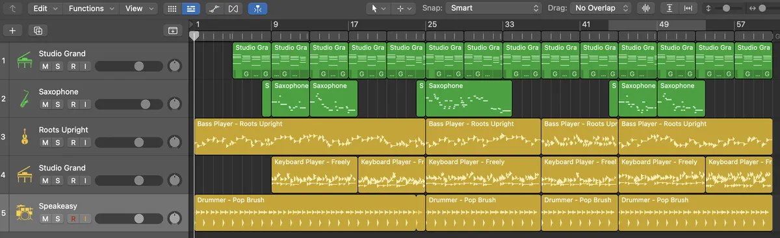Solo the Saxophone track
Viewport: 780px width, 238px height.
[x=57, y=105]
